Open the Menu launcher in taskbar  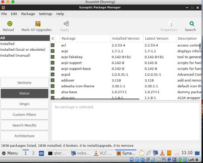point(10,153)
